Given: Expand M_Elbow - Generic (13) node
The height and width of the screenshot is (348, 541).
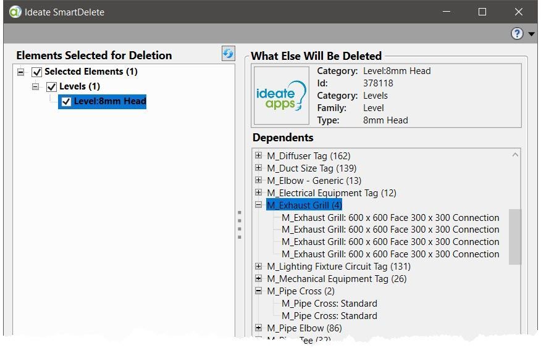Looking at the screenshot, I should point(258,180).
